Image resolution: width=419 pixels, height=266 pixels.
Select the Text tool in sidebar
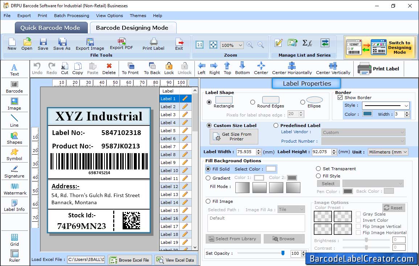tap(15, 70)
